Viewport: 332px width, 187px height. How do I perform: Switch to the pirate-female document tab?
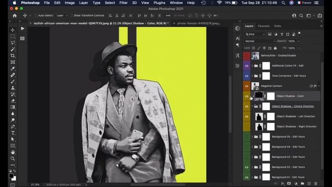point(197,23)
